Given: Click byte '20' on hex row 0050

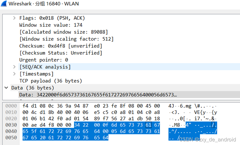Looking at the screenshot, I should [42, 138].
